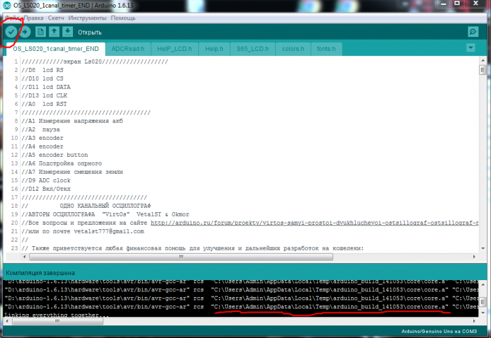Click the line '//D8 lcd RS'
The height and width of the screenshot is (338, 491).
pos(42,70)
